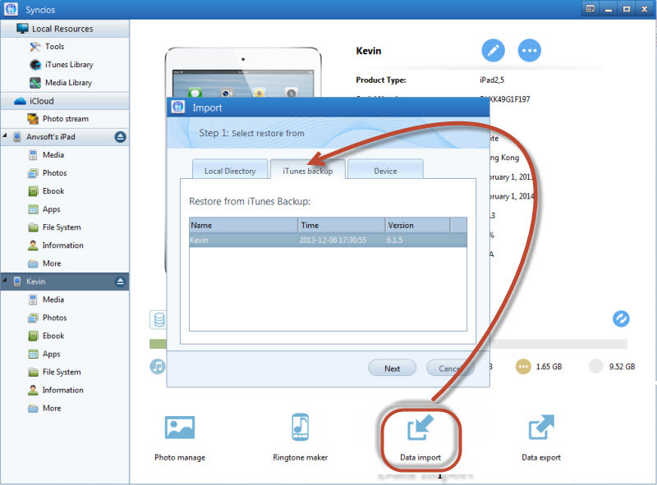Click the device storage usage bar
The image size is (657, 485).
click(559, 344)
